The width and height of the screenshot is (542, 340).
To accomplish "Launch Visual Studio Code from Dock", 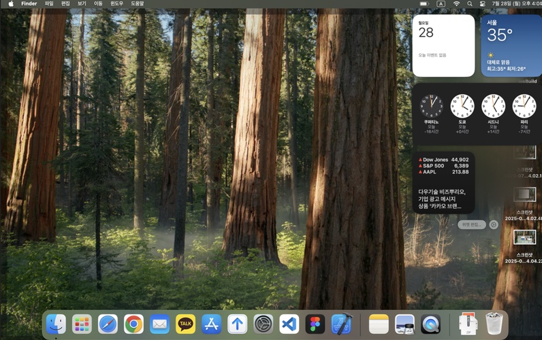I will pyautogui.click(x=289, y=324).
